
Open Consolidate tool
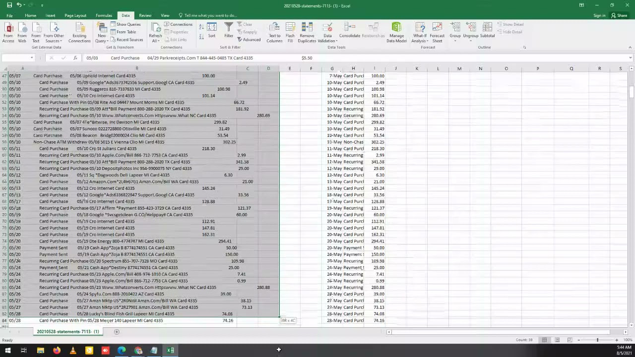350,31
